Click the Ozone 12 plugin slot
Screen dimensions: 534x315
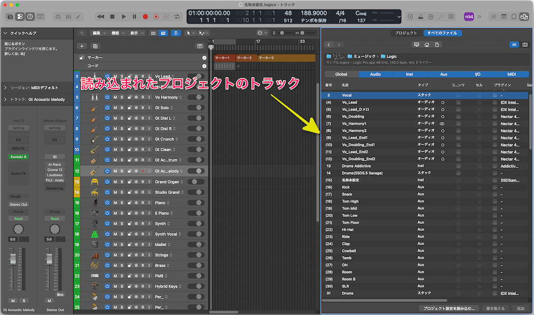point(55,169)
